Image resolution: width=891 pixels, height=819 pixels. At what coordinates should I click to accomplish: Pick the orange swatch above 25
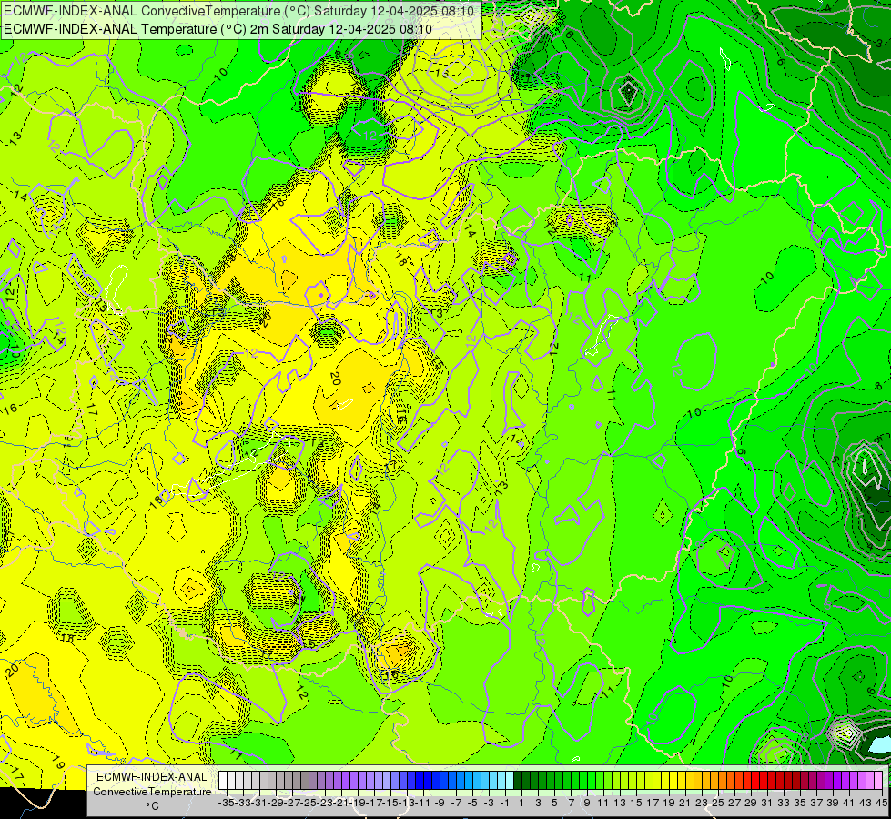click(x=714, y=781)
